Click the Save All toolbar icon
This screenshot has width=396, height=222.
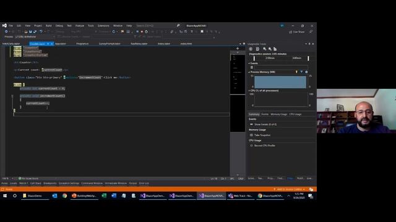pyautogui.click(x=35, y=31)
